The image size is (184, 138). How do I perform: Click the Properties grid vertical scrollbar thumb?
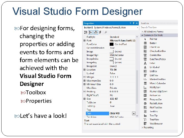tap(137, 87)
